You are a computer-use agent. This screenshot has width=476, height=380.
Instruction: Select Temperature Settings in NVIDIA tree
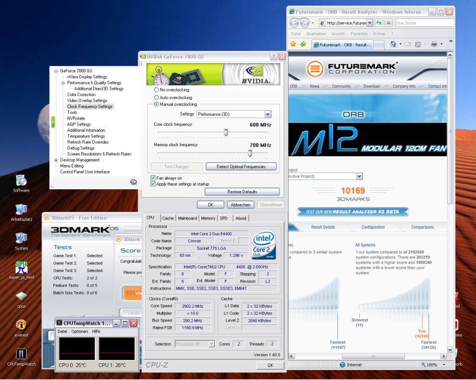click(86, 136)
